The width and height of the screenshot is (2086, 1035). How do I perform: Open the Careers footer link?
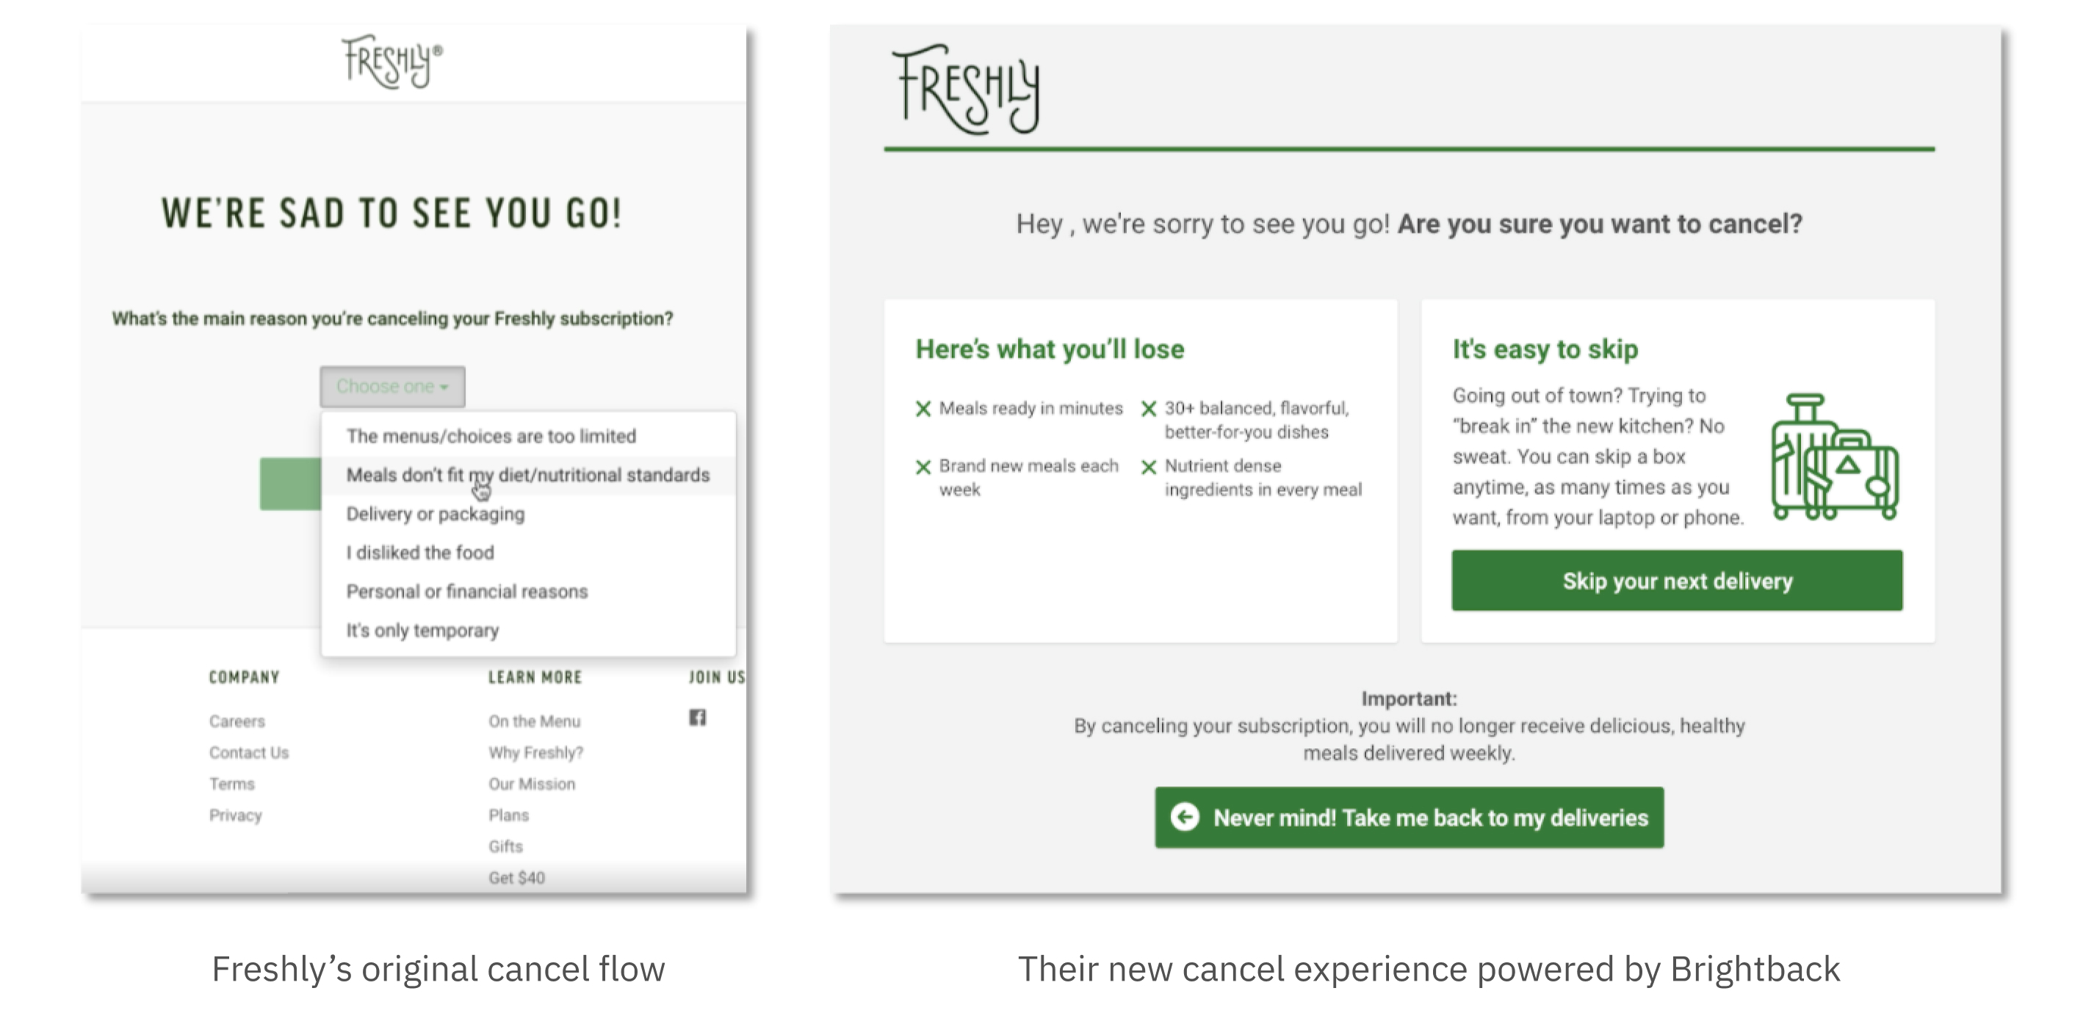pyautogui.click(x=237, y=721)
